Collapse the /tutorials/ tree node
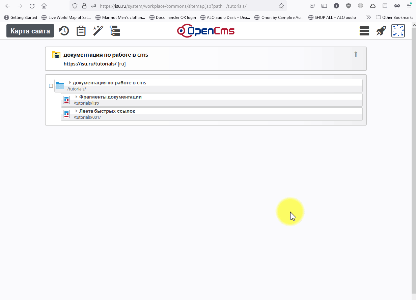This screenshot has width=416, height=300. pyautogui.click(x=51, y=86)
